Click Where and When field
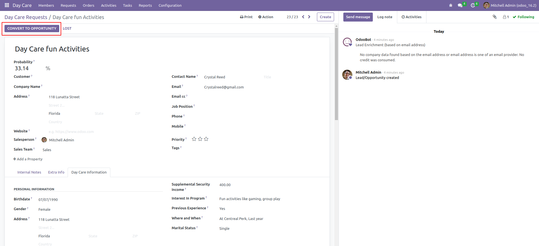 [x=270, y=219]
